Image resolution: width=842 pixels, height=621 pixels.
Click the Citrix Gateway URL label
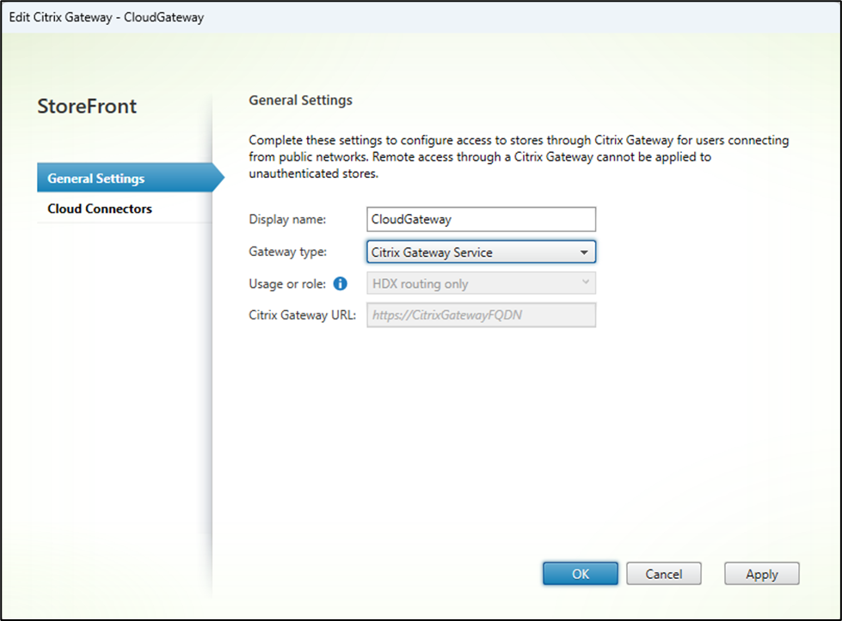pos(302,314)
